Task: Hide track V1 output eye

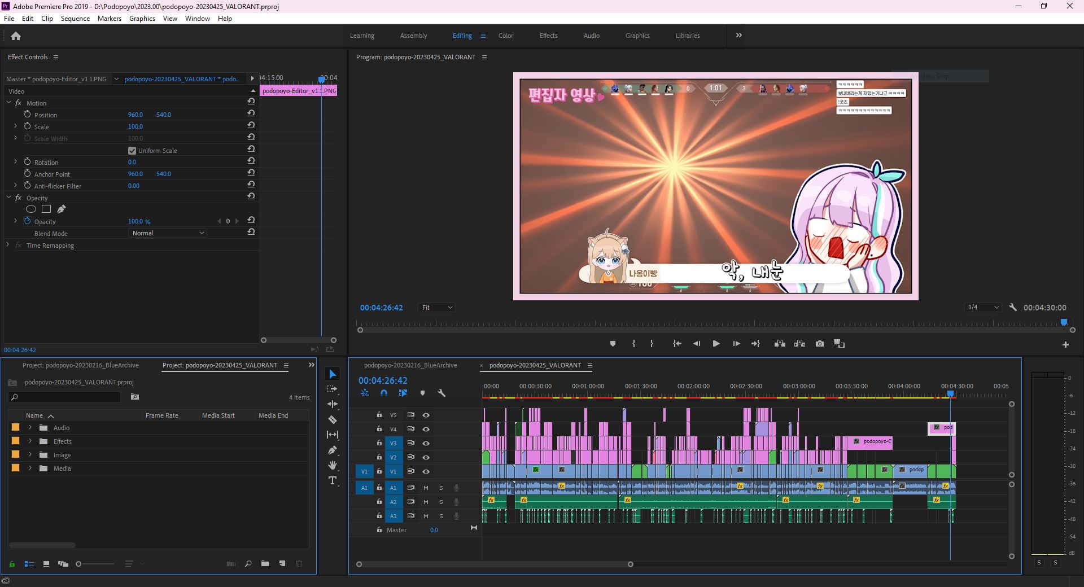Action: coord(426,471)
